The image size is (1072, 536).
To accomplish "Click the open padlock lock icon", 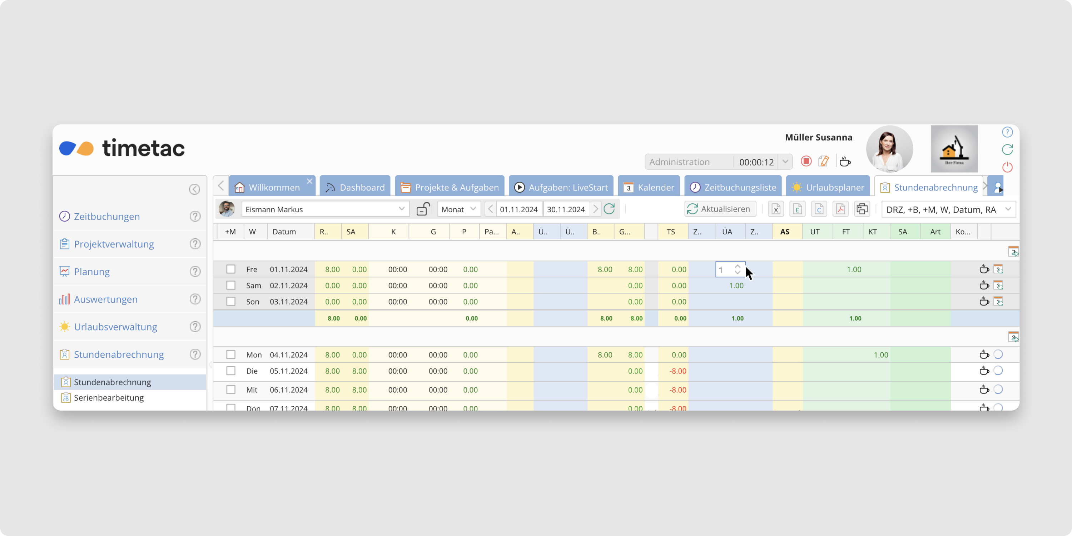I will (423, 209).
